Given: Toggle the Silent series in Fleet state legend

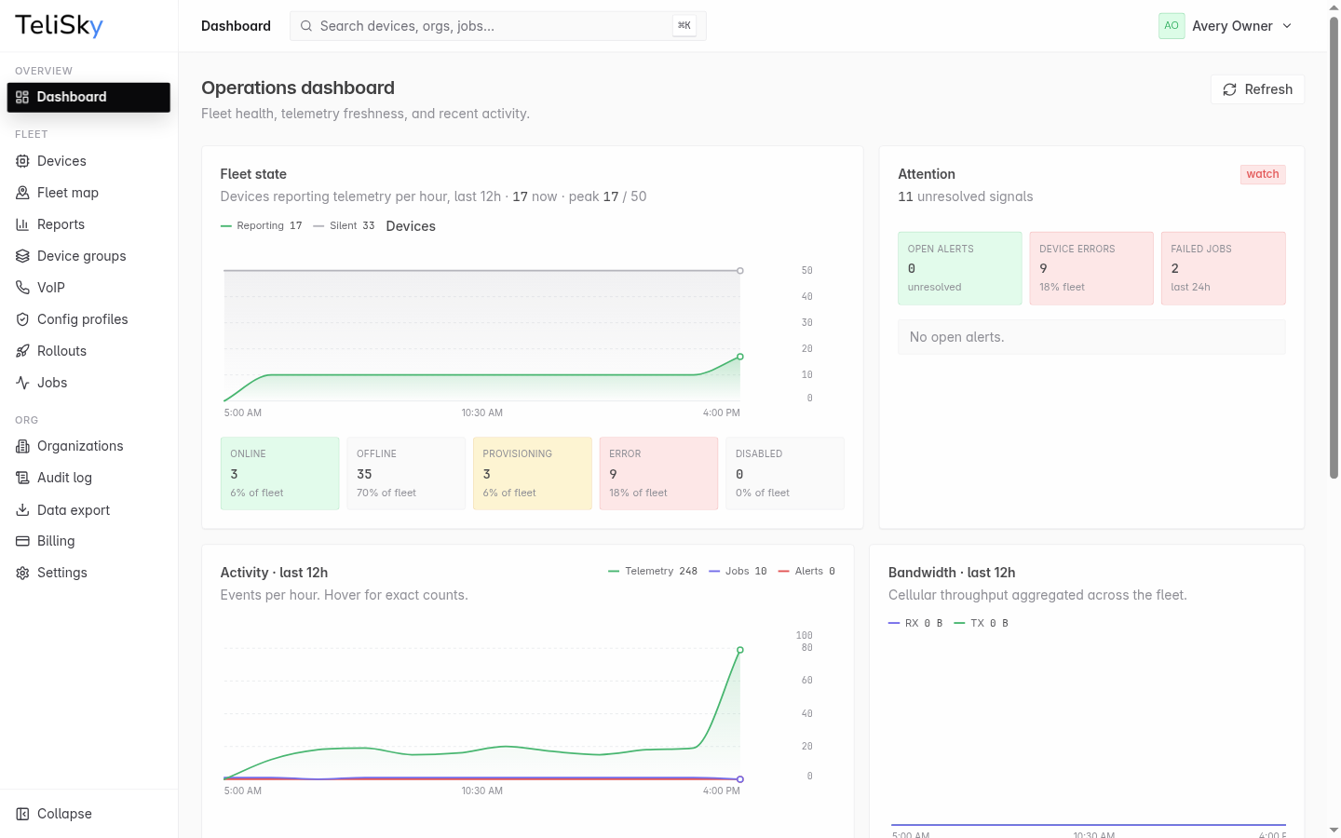Looking at the screenshot, I should pos(344,225).
